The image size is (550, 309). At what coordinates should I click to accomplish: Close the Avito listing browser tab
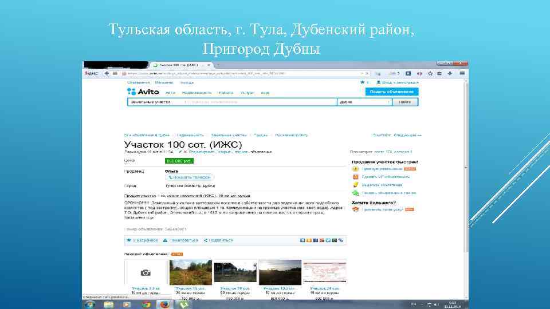(x=209, y=65)
